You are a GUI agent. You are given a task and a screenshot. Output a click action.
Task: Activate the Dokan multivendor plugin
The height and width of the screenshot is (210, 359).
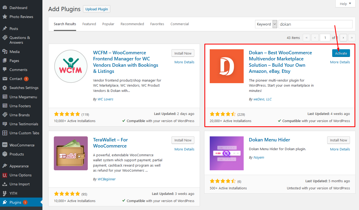point(341,53)
